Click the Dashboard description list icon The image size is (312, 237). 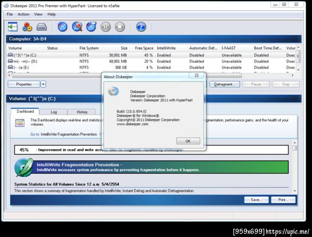point(20,123)
